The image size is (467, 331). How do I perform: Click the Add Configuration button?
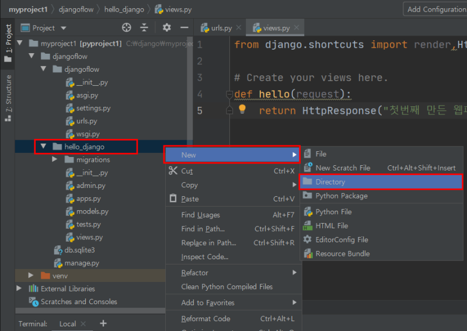[435, 9]
